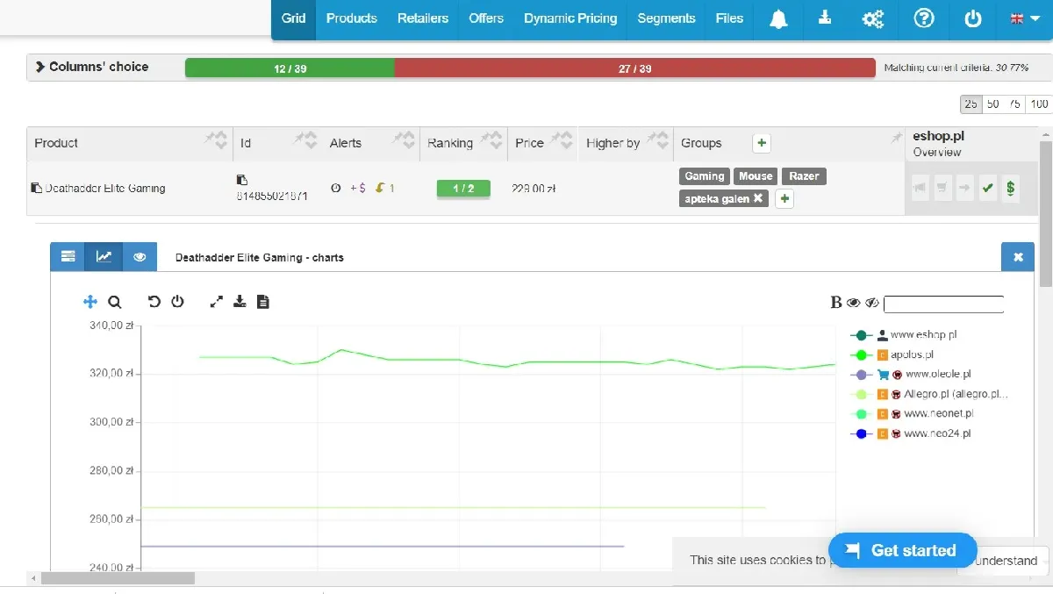Copy the Deathadder Elite Gaming product name icon
1053x594 pixels.
pyautogui.click(x=36, y=188)
